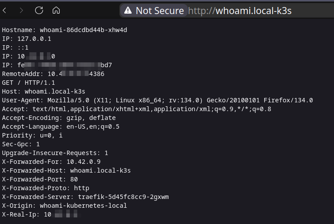The height and width of the screenshot is (224, 334).
Task: Click the Not Secure warning triangle icon
Action: tap(128, 11)
